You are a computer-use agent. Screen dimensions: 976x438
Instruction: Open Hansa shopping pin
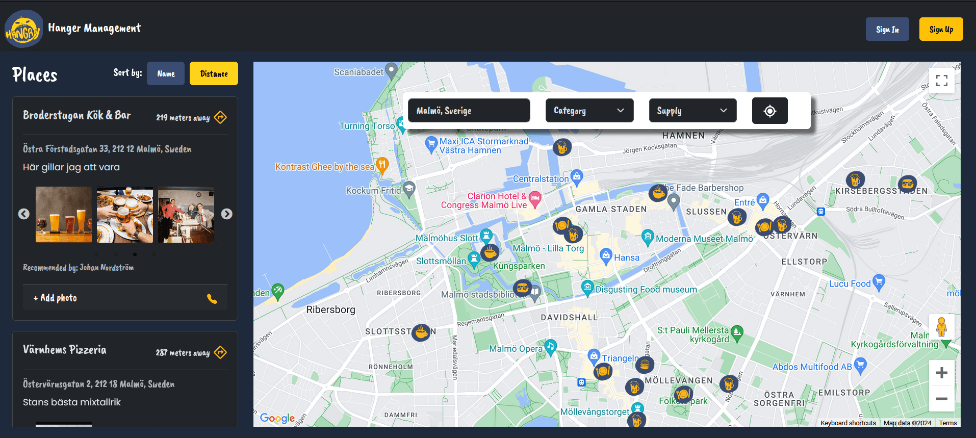tap(605, 256)
